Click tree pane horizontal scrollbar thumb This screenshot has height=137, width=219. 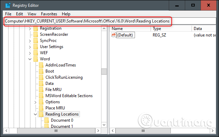[56, 131]
